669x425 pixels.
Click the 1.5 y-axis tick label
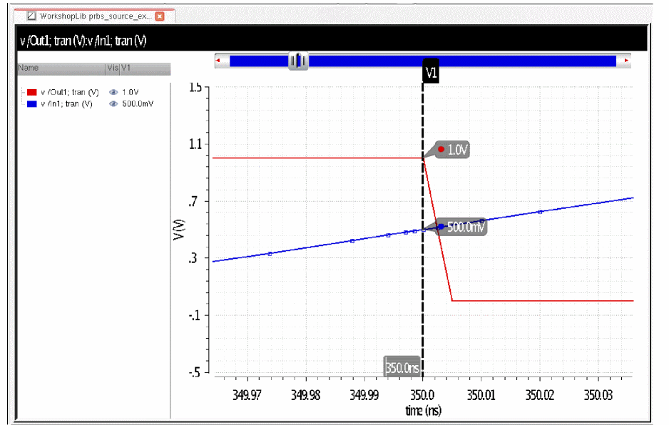tap(195, 87)
